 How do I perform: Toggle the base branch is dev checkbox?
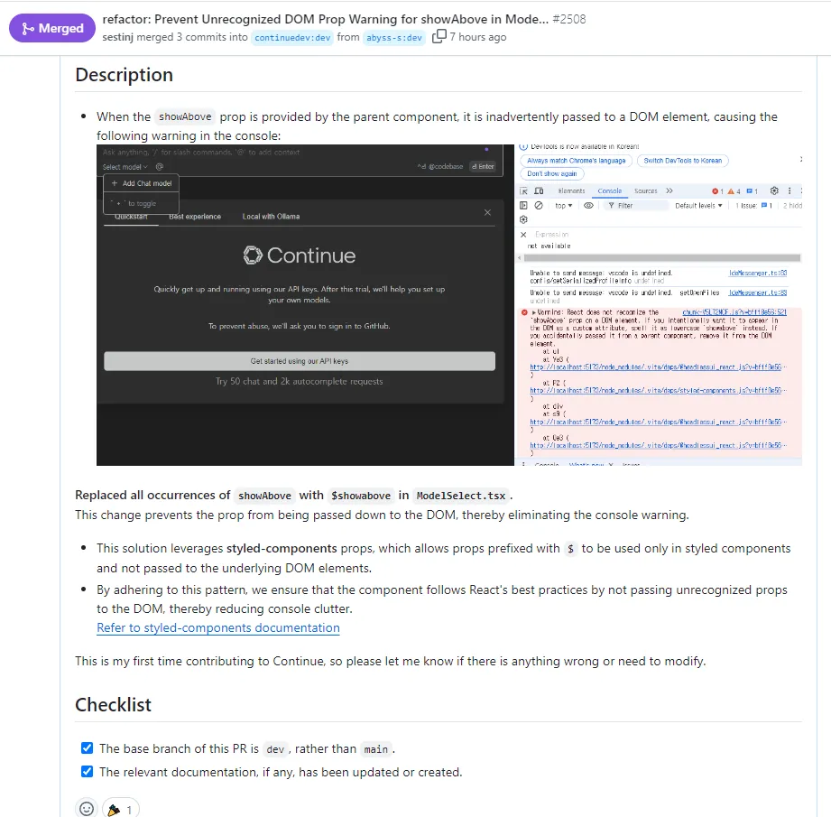(87, 748)
